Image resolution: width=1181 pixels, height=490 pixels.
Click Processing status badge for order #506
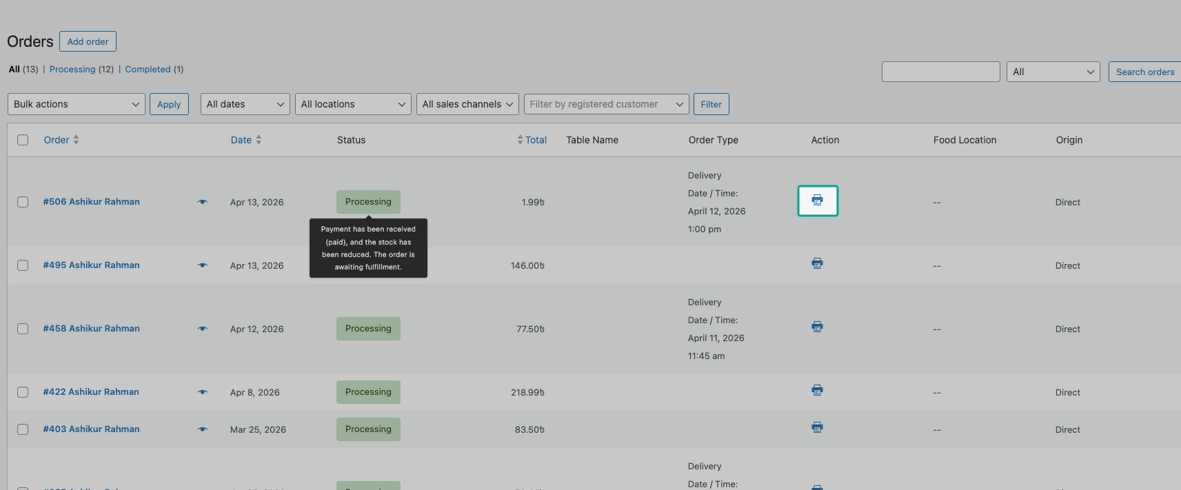368,202
